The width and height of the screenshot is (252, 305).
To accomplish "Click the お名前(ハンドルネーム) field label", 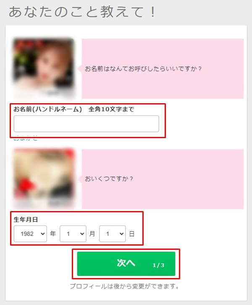I will point(48,109).
